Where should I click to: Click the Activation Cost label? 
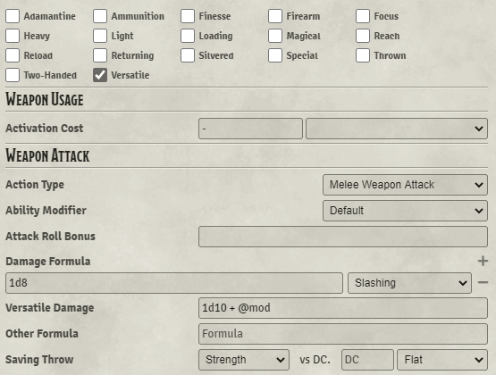[45, 129]
